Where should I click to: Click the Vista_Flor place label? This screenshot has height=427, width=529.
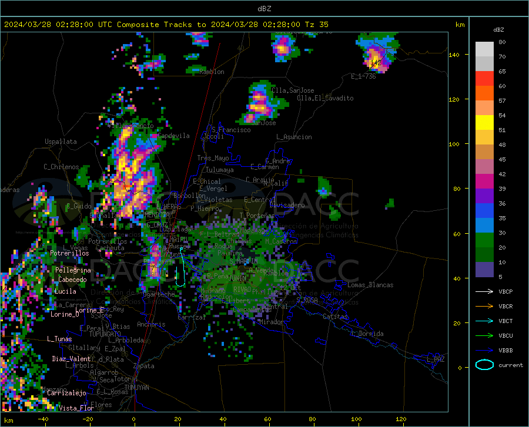pos(76,408)
